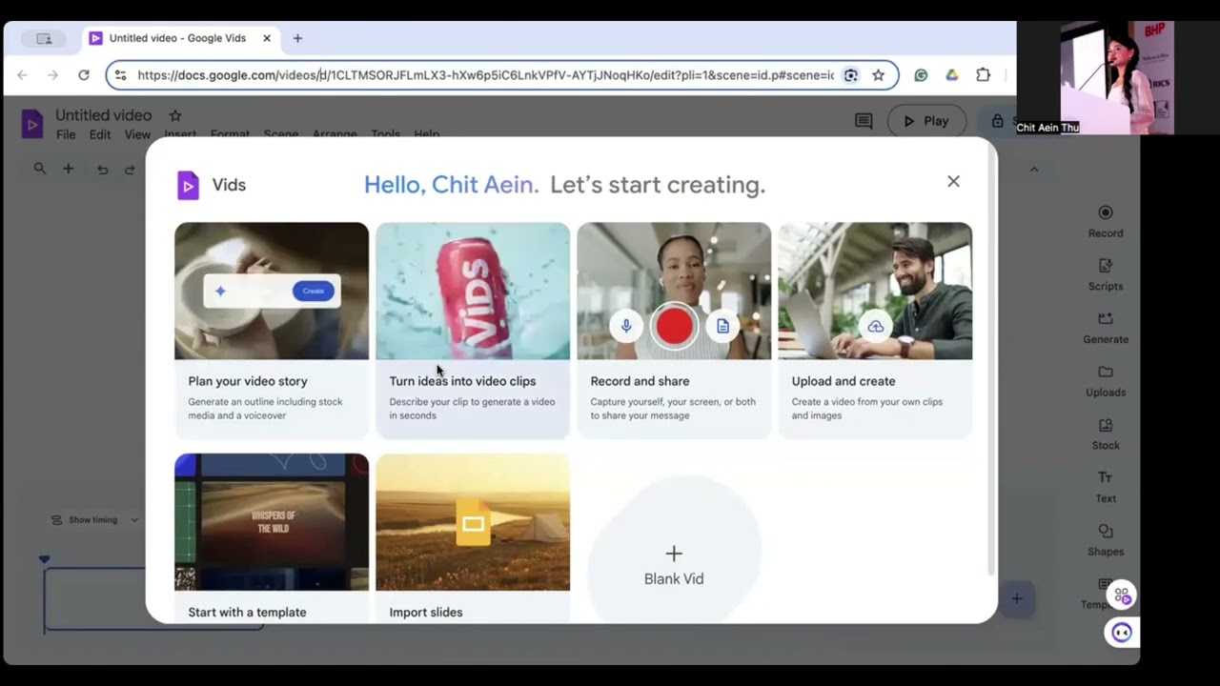This screenshot has width=1220, height=686.
Task: Choose the Import slides card
Action: pos(473,538)
